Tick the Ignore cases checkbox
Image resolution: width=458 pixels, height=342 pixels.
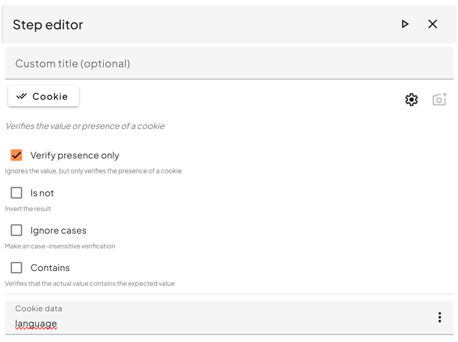pyautogui.click(x=16, y=230)
